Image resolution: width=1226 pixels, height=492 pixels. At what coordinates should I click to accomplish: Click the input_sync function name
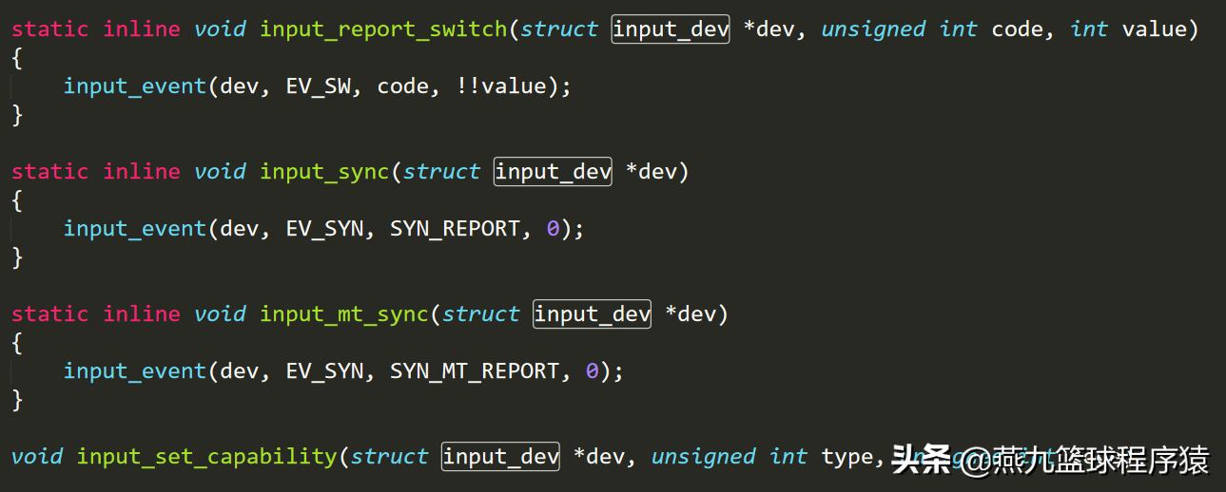324,172
